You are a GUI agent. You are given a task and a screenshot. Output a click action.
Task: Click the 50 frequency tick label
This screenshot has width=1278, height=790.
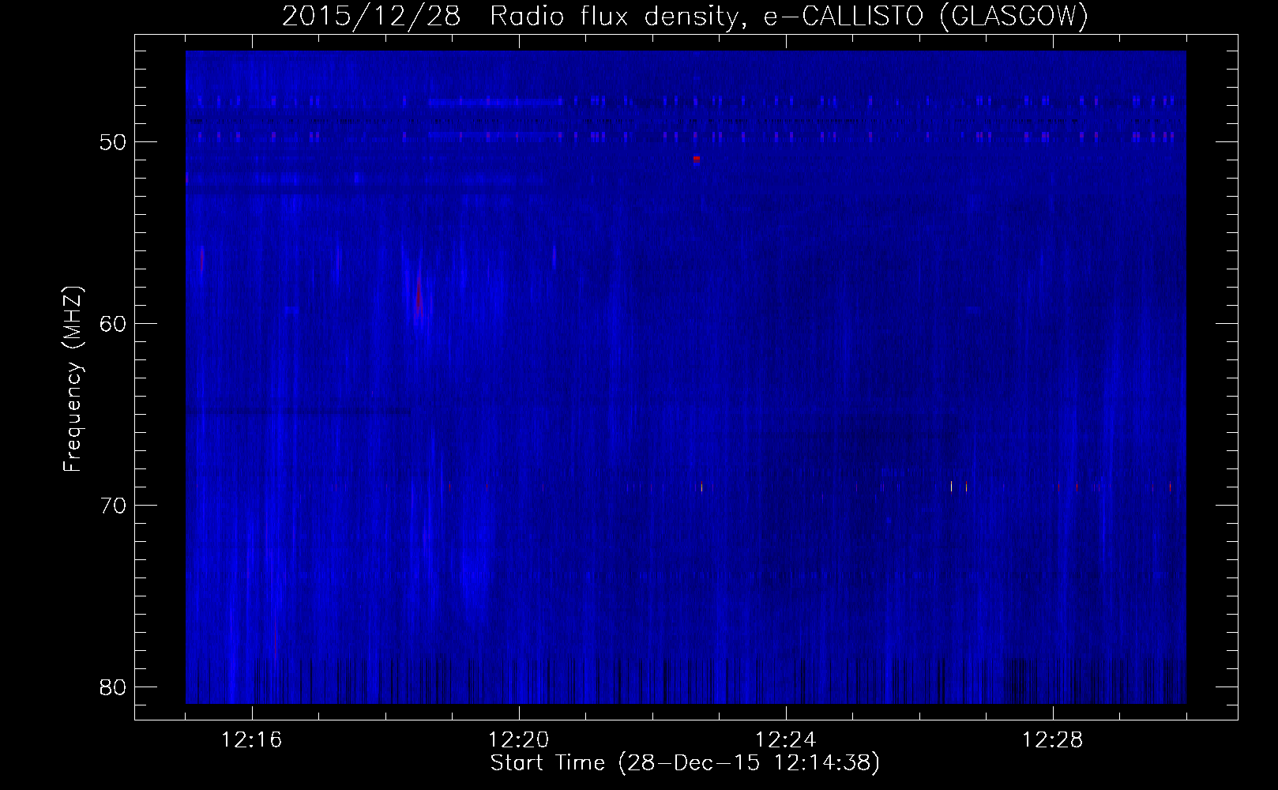pos(111,142)
